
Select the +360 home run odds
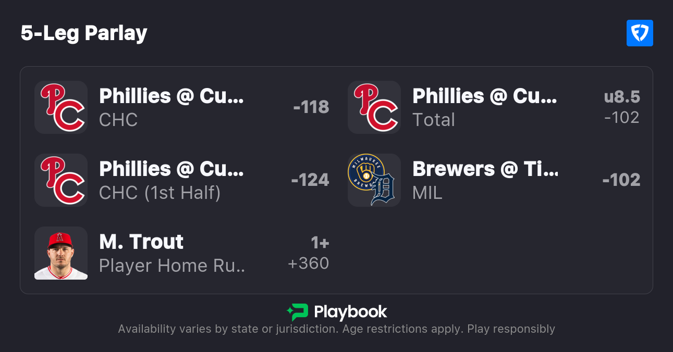309,263
